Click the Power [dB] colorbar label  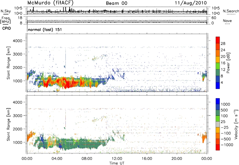click(228, 63)
